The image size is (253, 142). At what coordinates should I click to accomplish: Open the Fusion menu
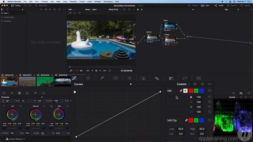click(82, 2)
